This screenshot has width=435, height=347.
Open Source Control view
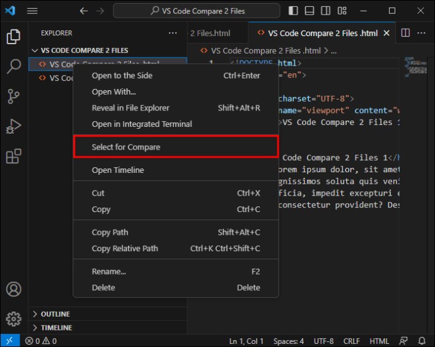pos(14,96)
